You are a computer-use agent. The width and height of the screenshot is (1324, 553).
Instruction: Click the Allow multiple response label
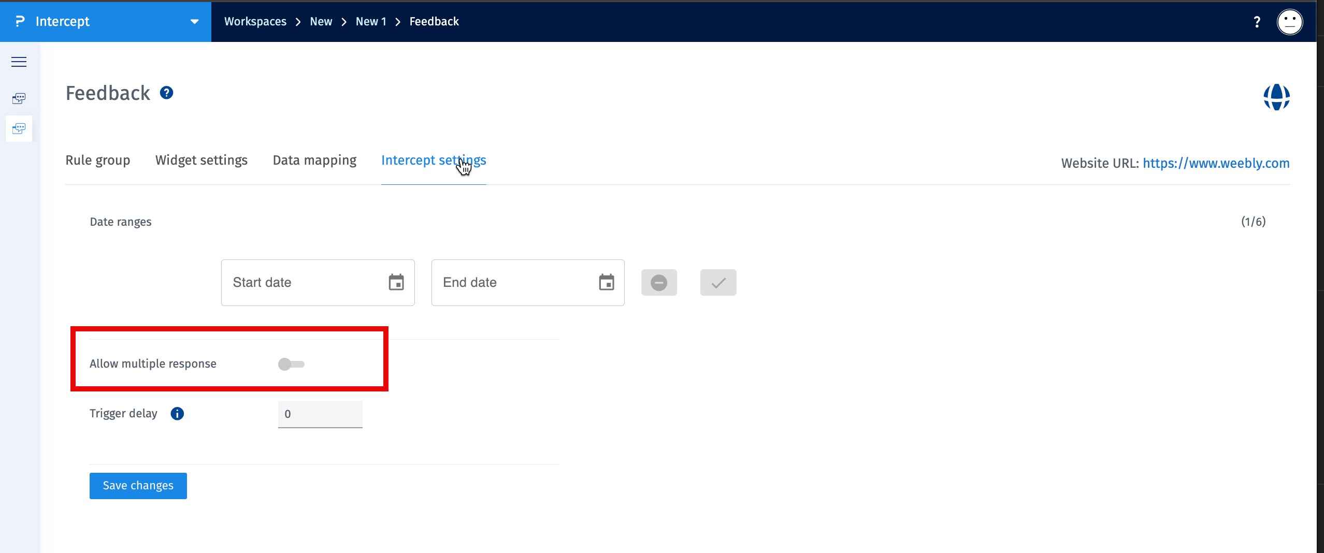coord(153,364)
